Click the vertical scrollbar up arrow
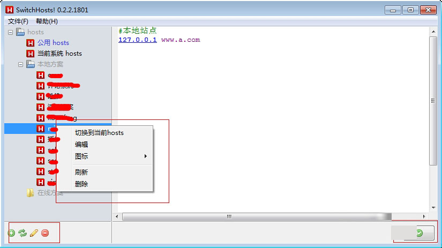Viewport: 442px width, 248px height. click(433, 32)
